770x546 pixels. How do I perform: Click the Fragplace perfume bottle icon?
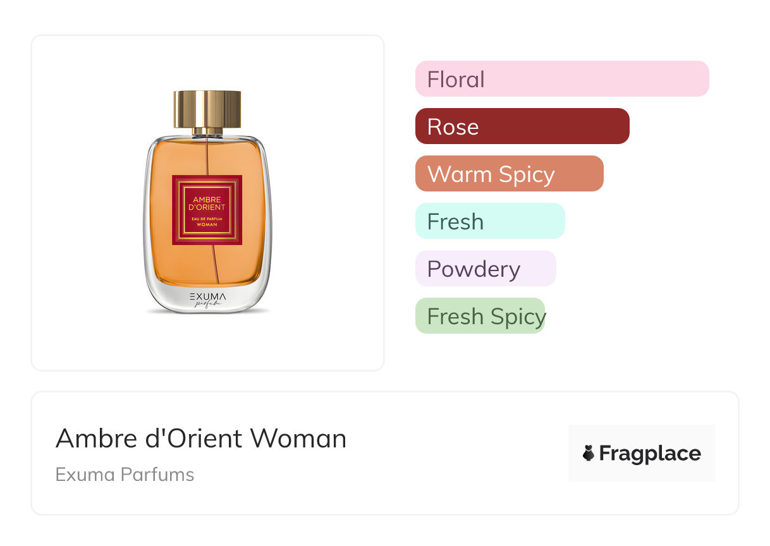point(589,453)
